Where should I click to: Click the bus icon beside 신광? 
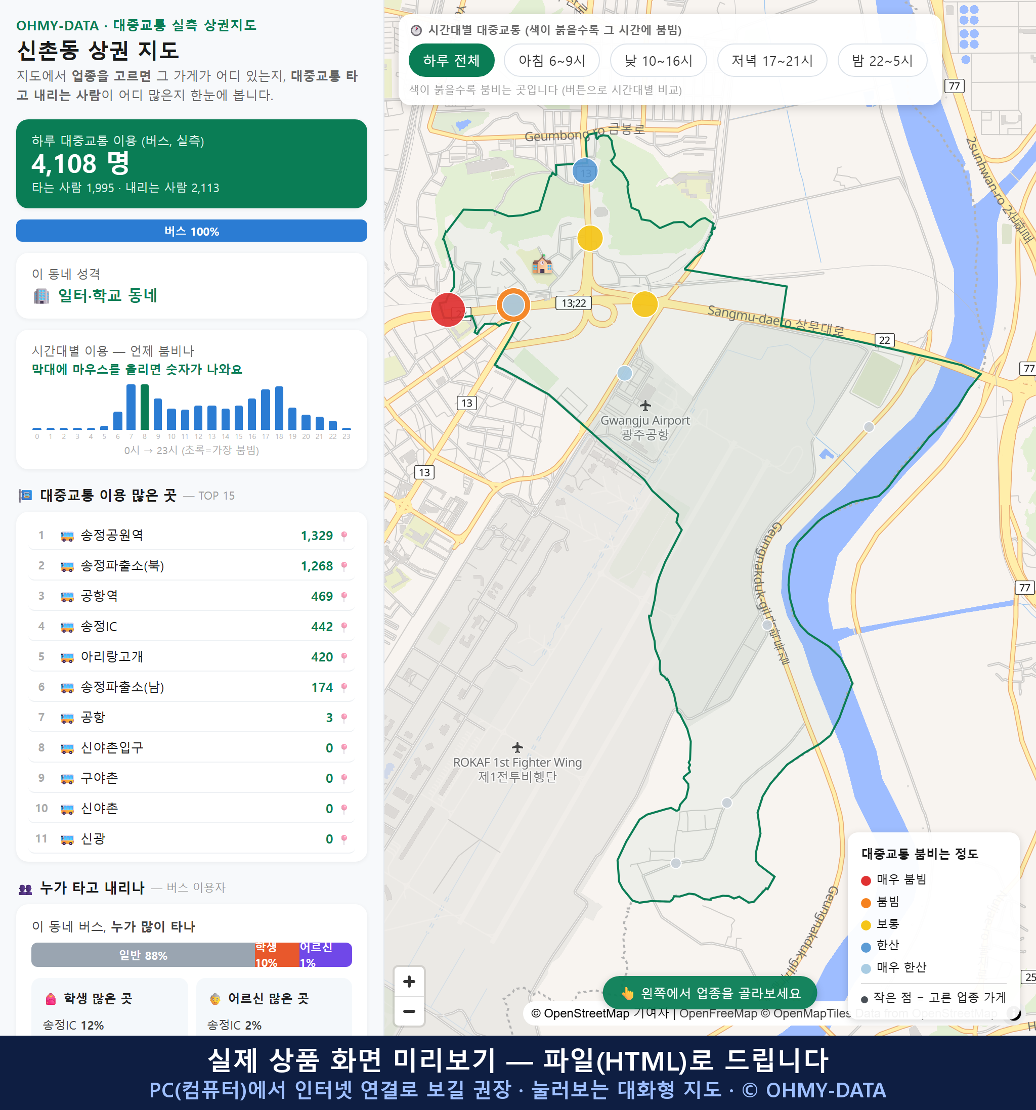point(67,839)
